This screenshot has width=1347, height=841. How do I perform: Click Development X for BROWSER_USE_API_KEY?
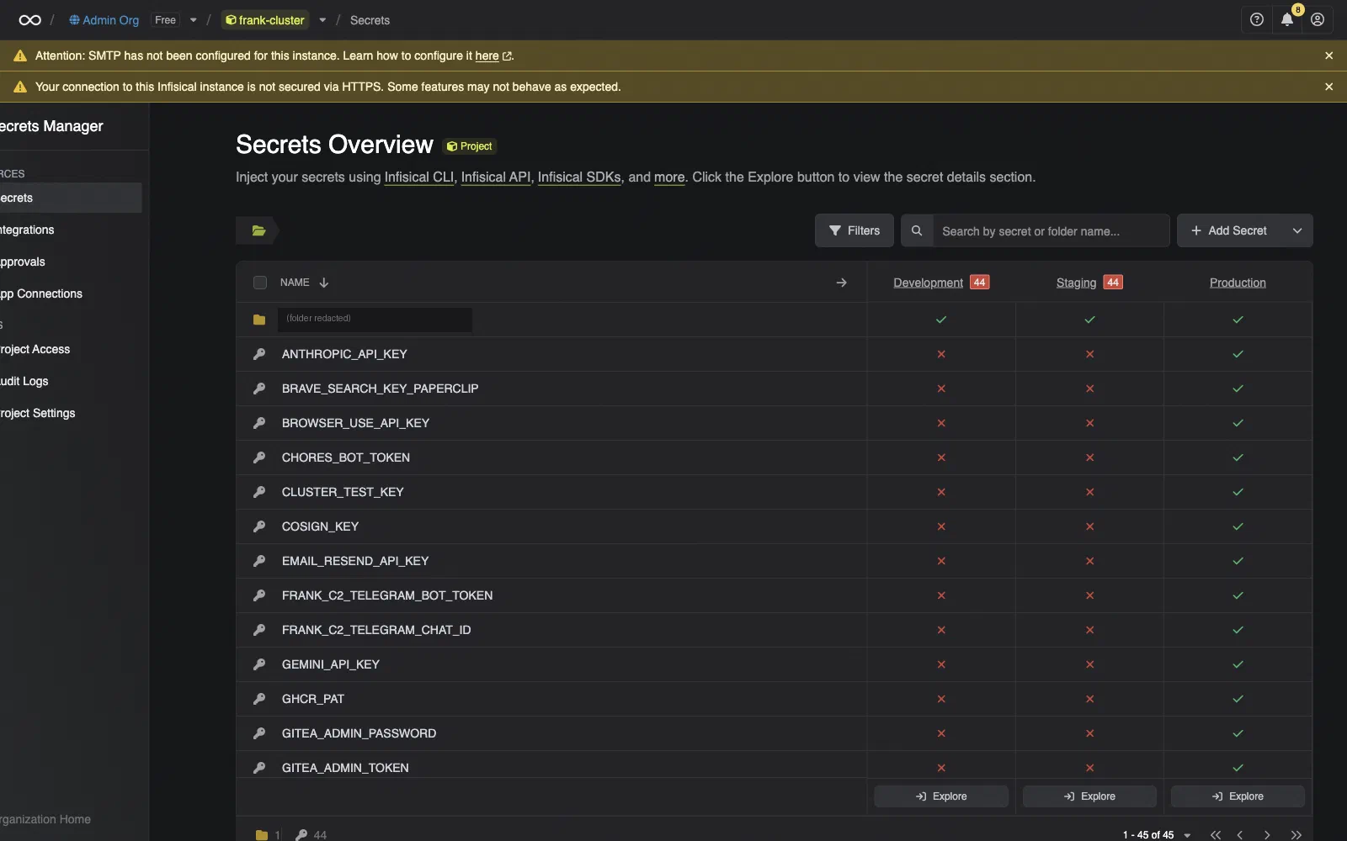pyautogui.click(x=941, y=423)
